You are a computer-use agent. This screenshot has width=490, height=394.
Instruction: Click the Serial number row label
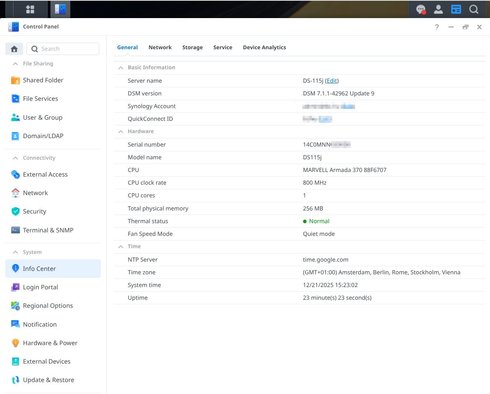pyautogui.click(x=147, y=145)
